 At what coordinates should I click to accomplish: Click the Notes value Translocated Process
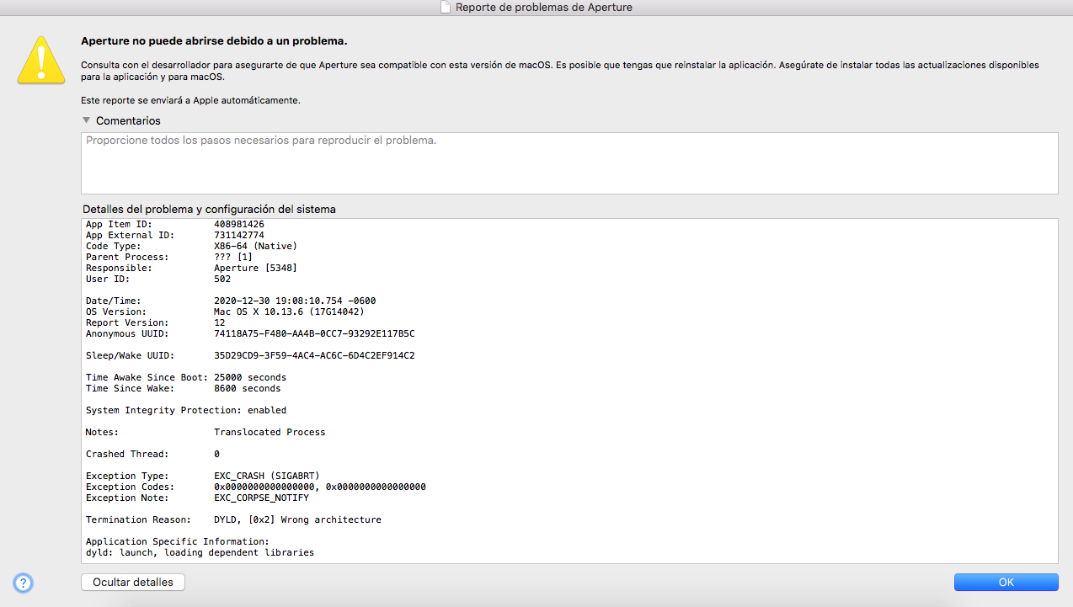pyautogui.click(x=270, y=433)
